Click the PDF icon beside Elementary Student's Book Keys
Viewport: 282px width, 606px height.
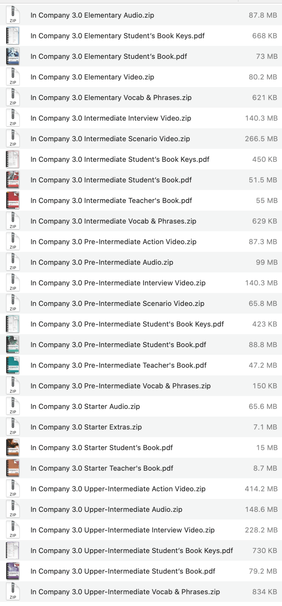12,36
